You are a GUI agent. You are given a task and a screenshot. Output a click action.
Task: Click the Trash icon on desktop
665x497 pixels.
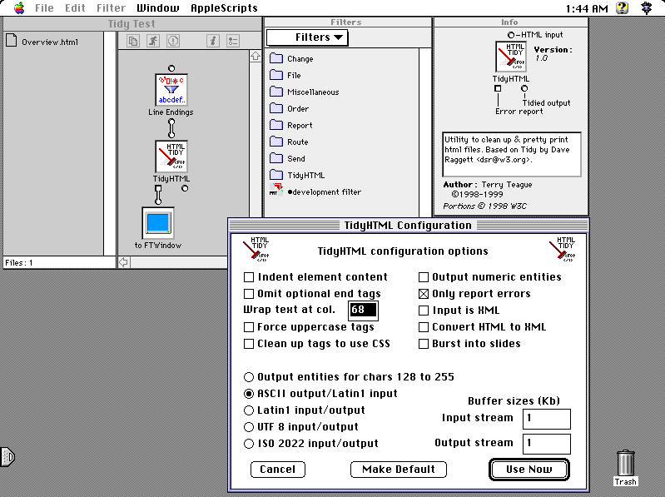coord(626,464)
